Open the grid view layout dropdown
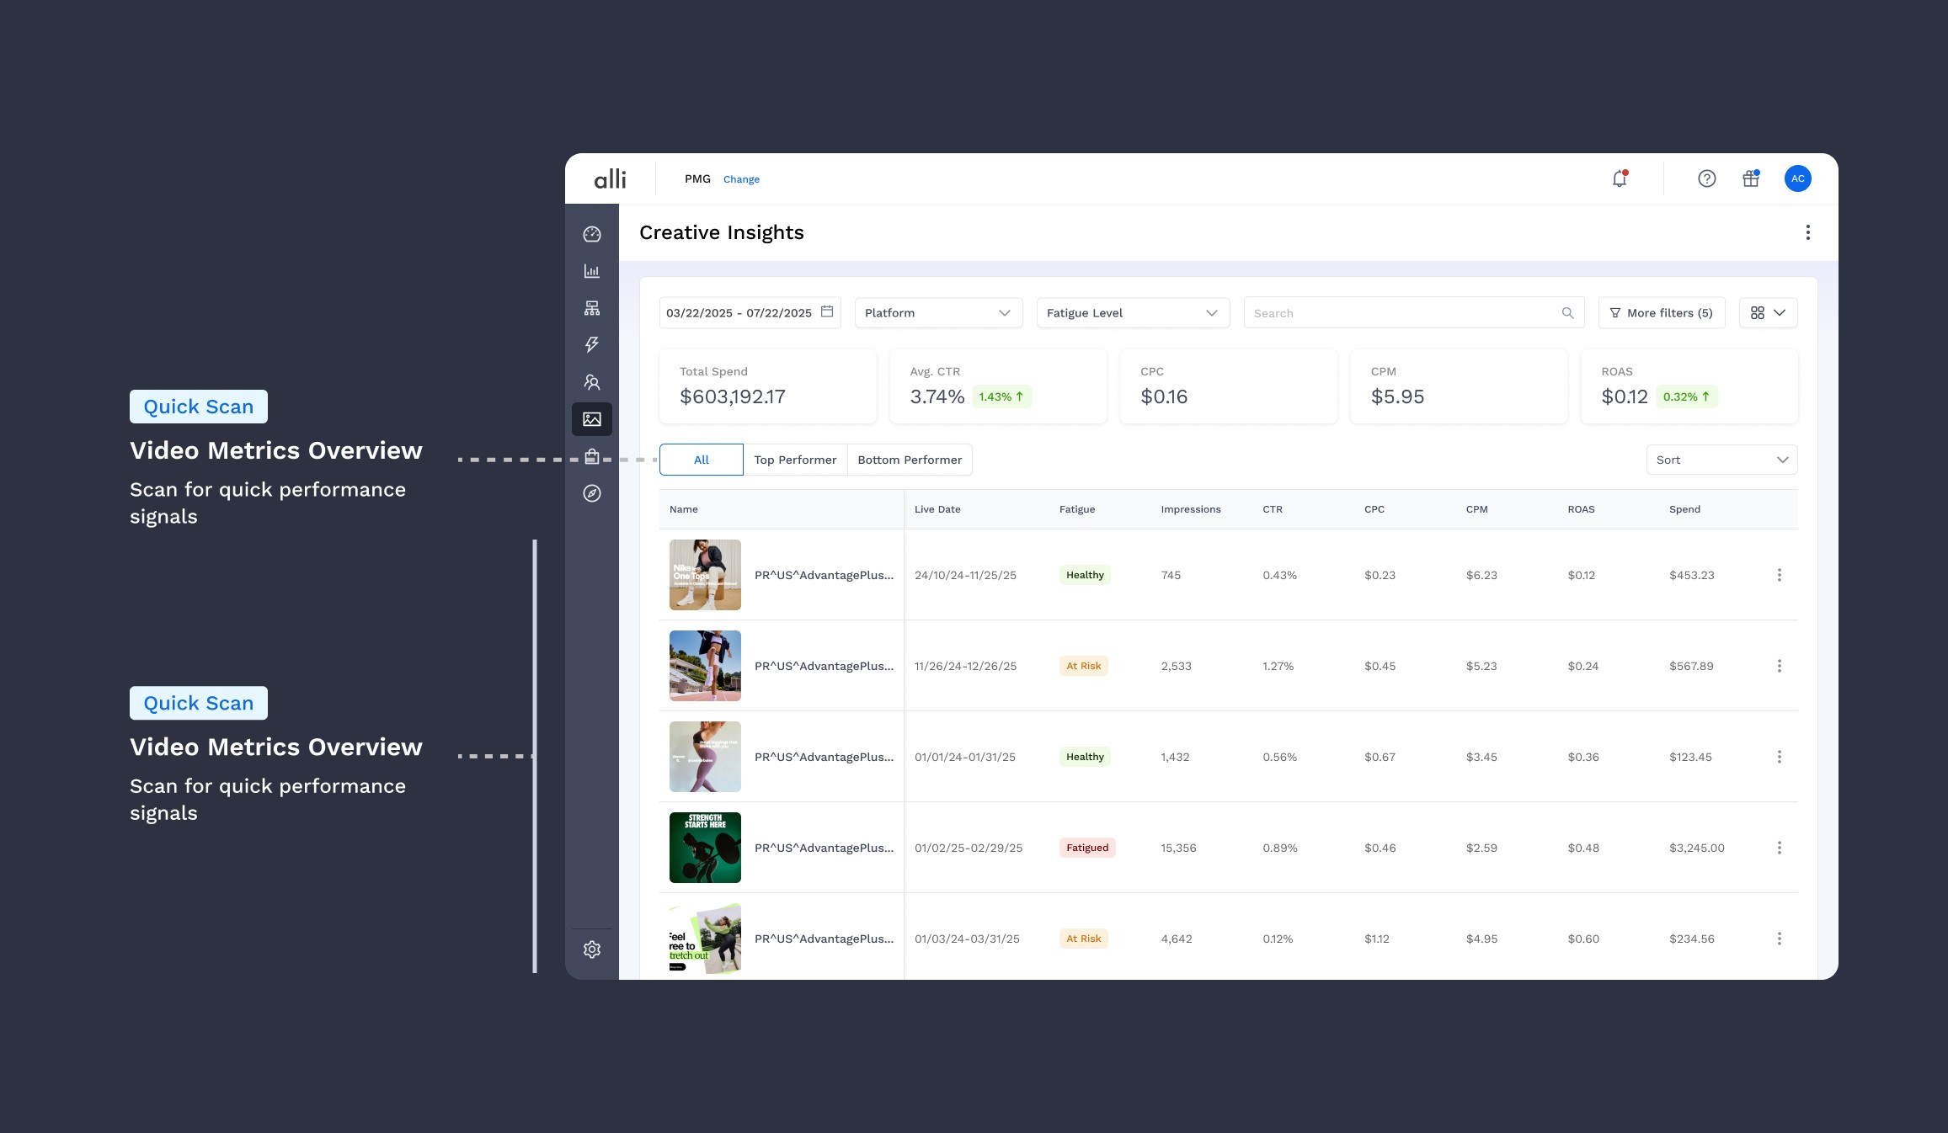 1768,313
